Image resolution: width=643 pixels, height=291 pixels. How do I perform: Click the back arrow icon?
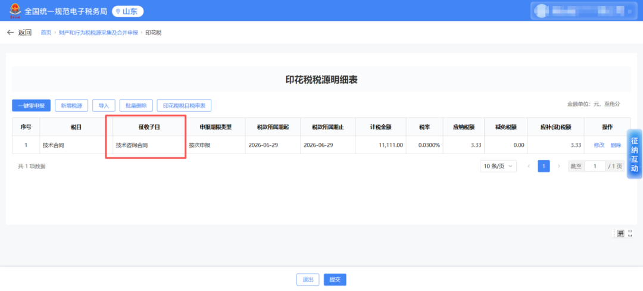[11, 33]
